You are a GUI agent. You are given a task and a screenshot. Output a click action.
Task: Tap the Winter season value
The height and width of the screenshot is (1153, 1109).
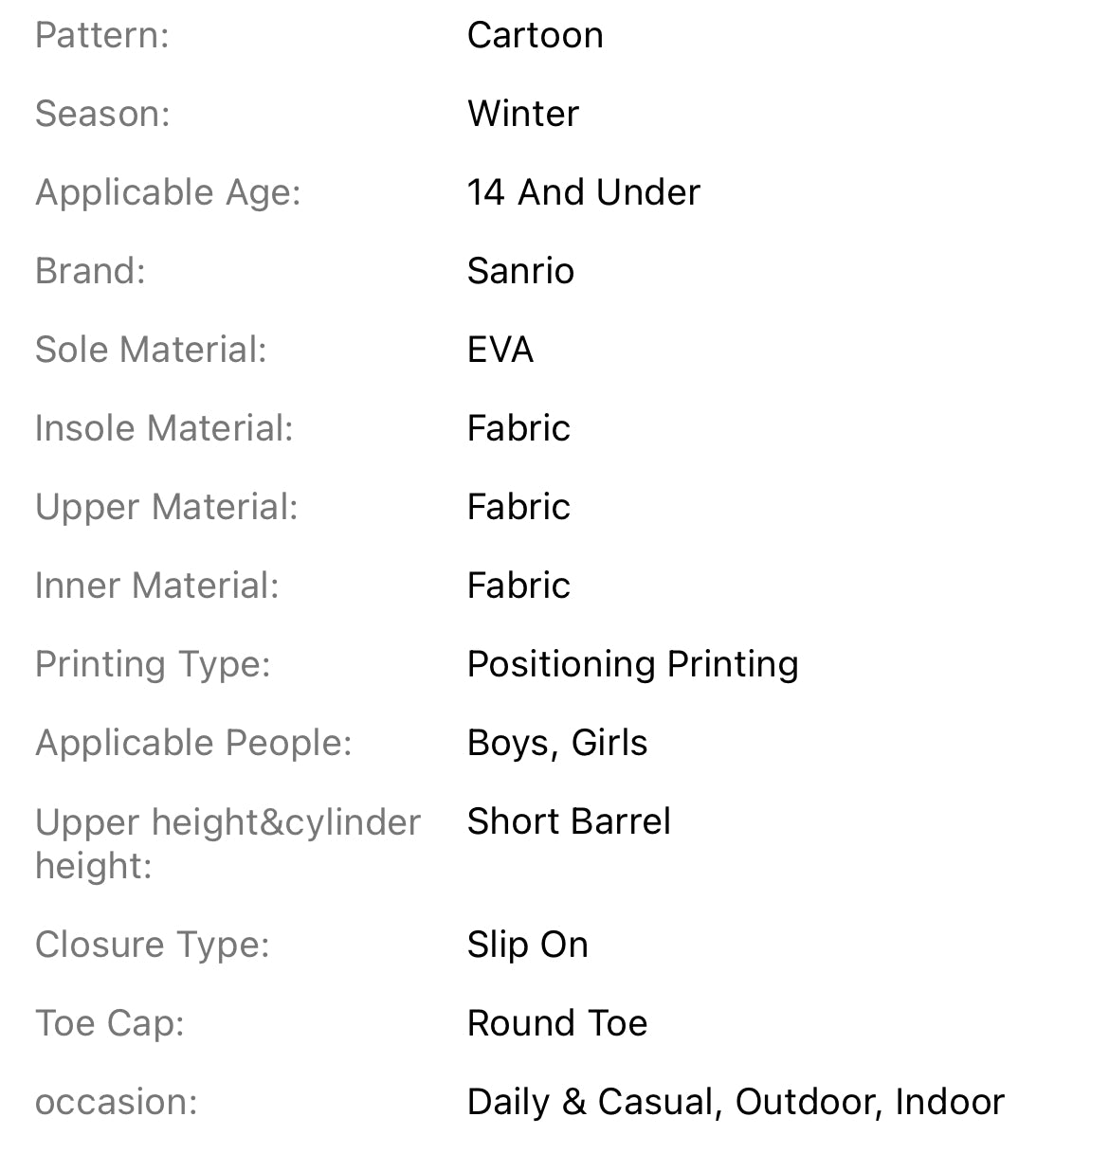point(523,114)
